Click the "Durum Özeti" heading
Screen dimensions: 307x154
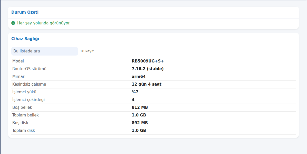click(25, 12)
